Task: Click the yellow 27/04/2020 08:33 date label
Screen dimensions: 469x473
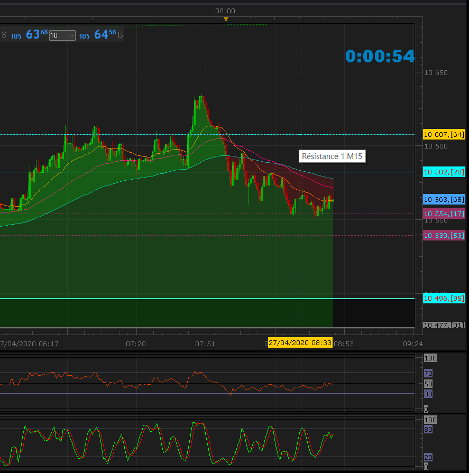Action: pyautogui.click(x=300, y=342)
